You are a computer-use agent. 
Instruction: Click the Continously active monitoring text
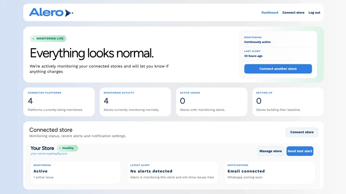(257, 42)
